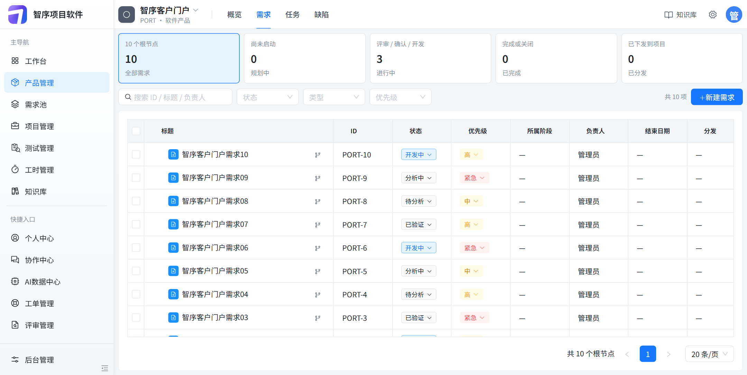
Task: Click the 智序项目软件 logo icon
Action: [x=17, y=15]
